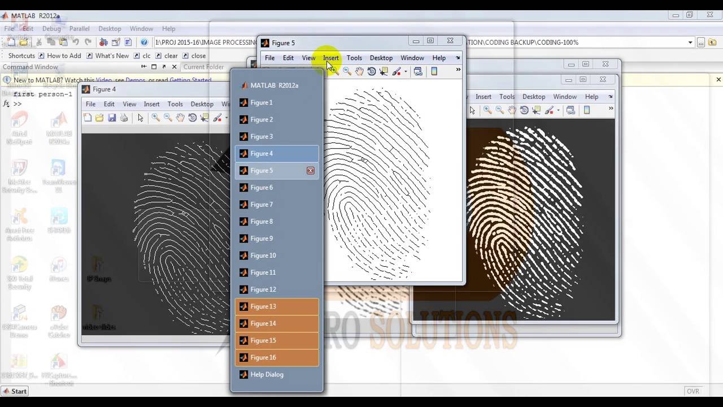Expand brush dropdown in rightmost figure toolbar
The height and width of the screenshot is (407, 723).
558,110
